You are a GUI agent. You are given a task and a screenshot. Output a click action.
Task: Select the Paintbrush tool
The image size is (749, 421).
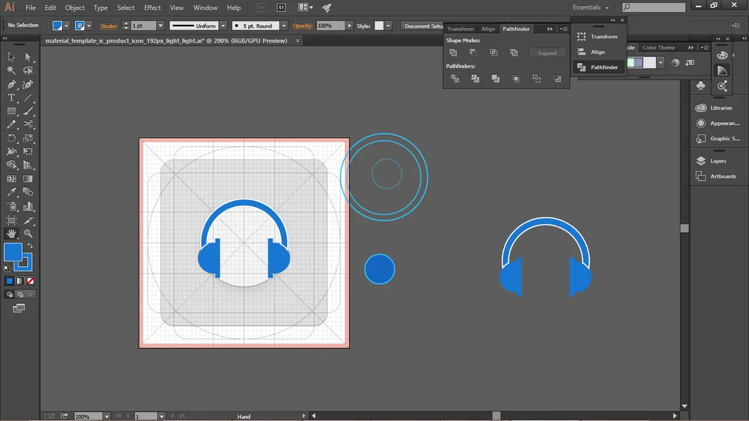pyautogui.click(x=28, y=111)
